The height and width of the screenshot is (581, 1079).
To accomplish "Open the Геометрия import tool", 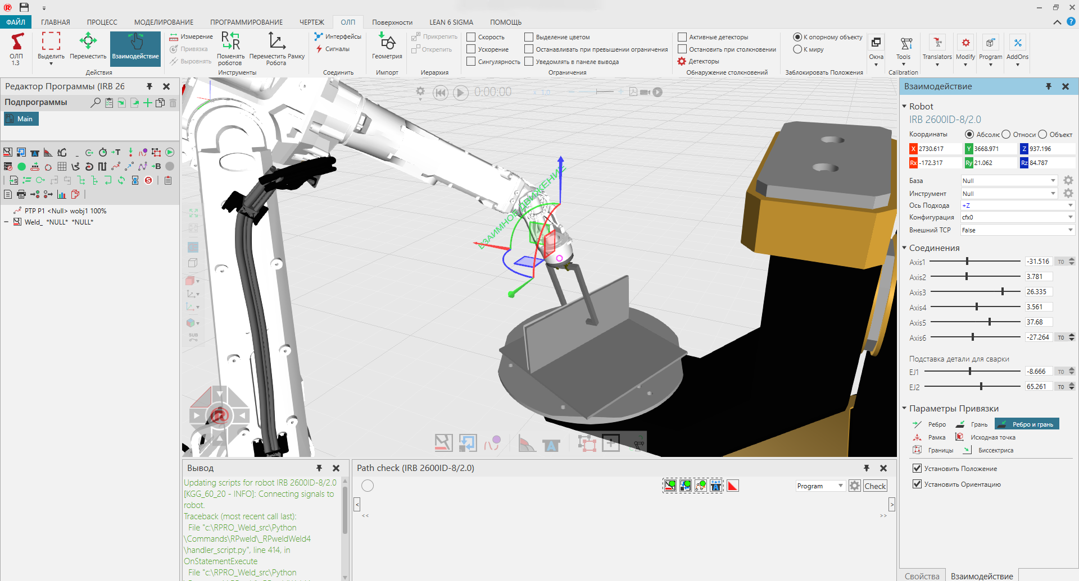I will pyautogui.click(x=387, y=49).
